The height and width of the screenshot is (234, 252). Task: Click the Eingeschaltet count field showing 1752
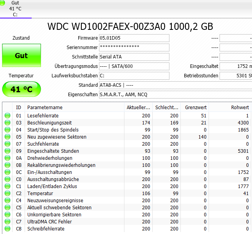[x=236, y=66]
